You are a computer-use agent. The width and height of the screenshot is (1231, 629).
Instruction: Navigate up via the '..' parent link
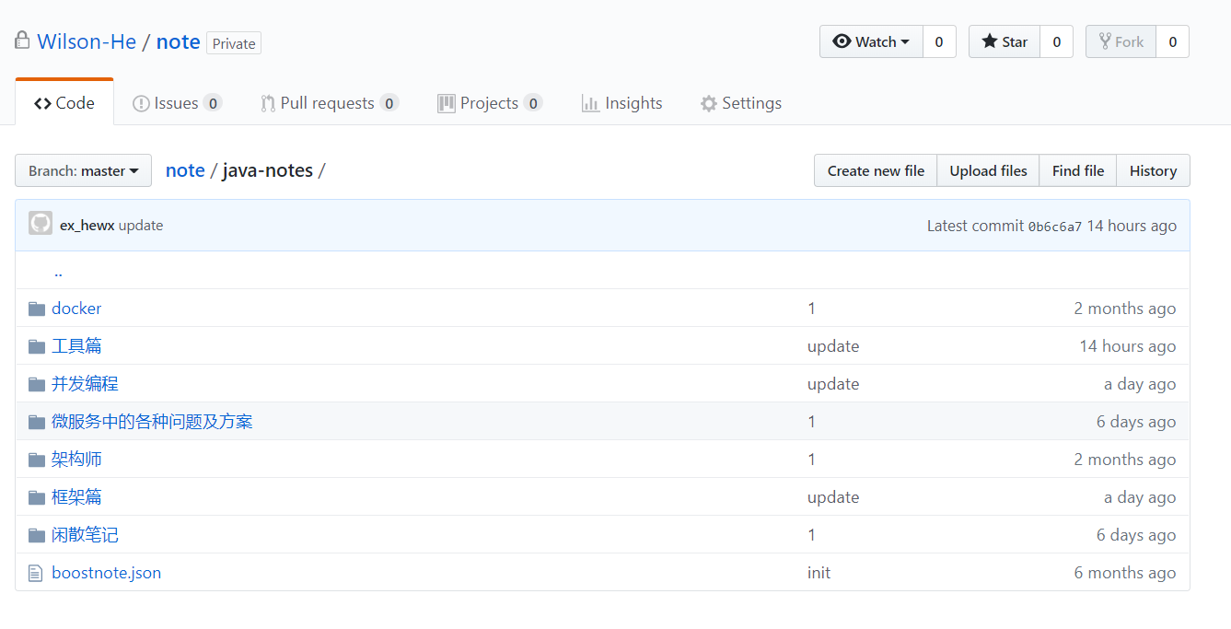point(58,272)
